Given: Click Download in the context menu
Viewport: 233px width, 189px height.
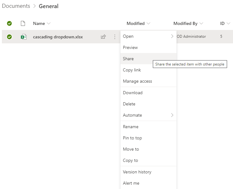Looking at the screenshot, I should (x=148, y=93).
